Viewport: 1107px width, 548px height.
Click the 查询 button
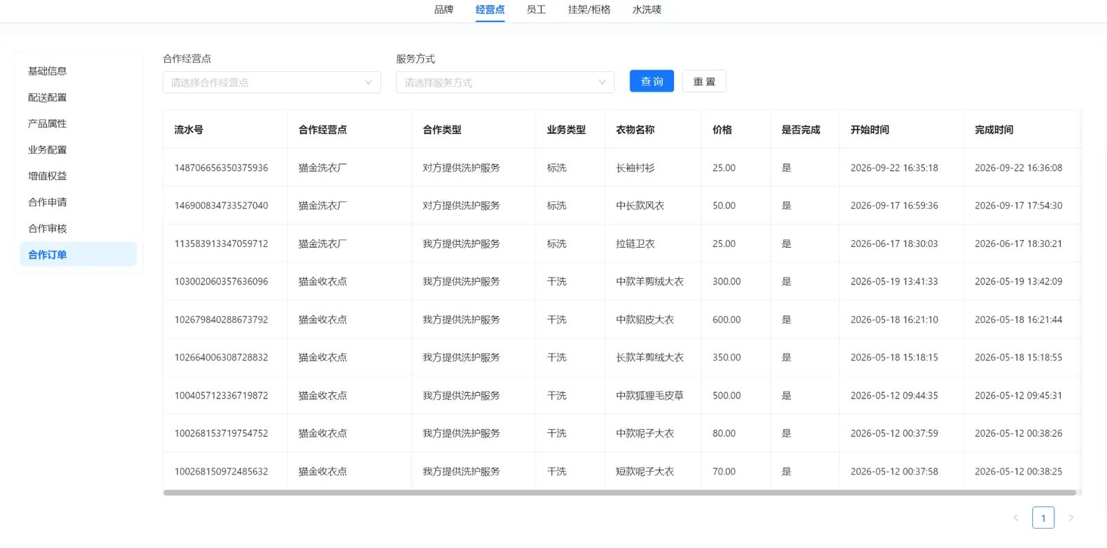click(x=652, y=81)
